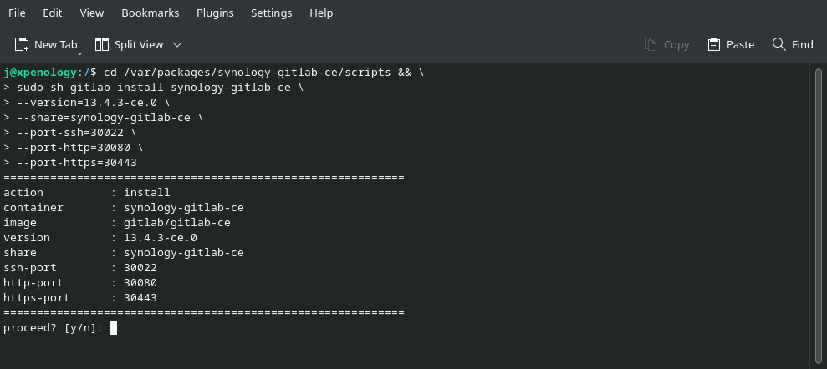Click the Copy toolbar label
The height and width of the screenshot is (369, 827).
pos(676,45)
